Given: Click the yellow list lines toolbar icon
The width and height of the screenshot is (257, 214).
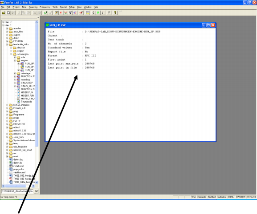Looking at the screenshot, I should [x=88, y=12].
